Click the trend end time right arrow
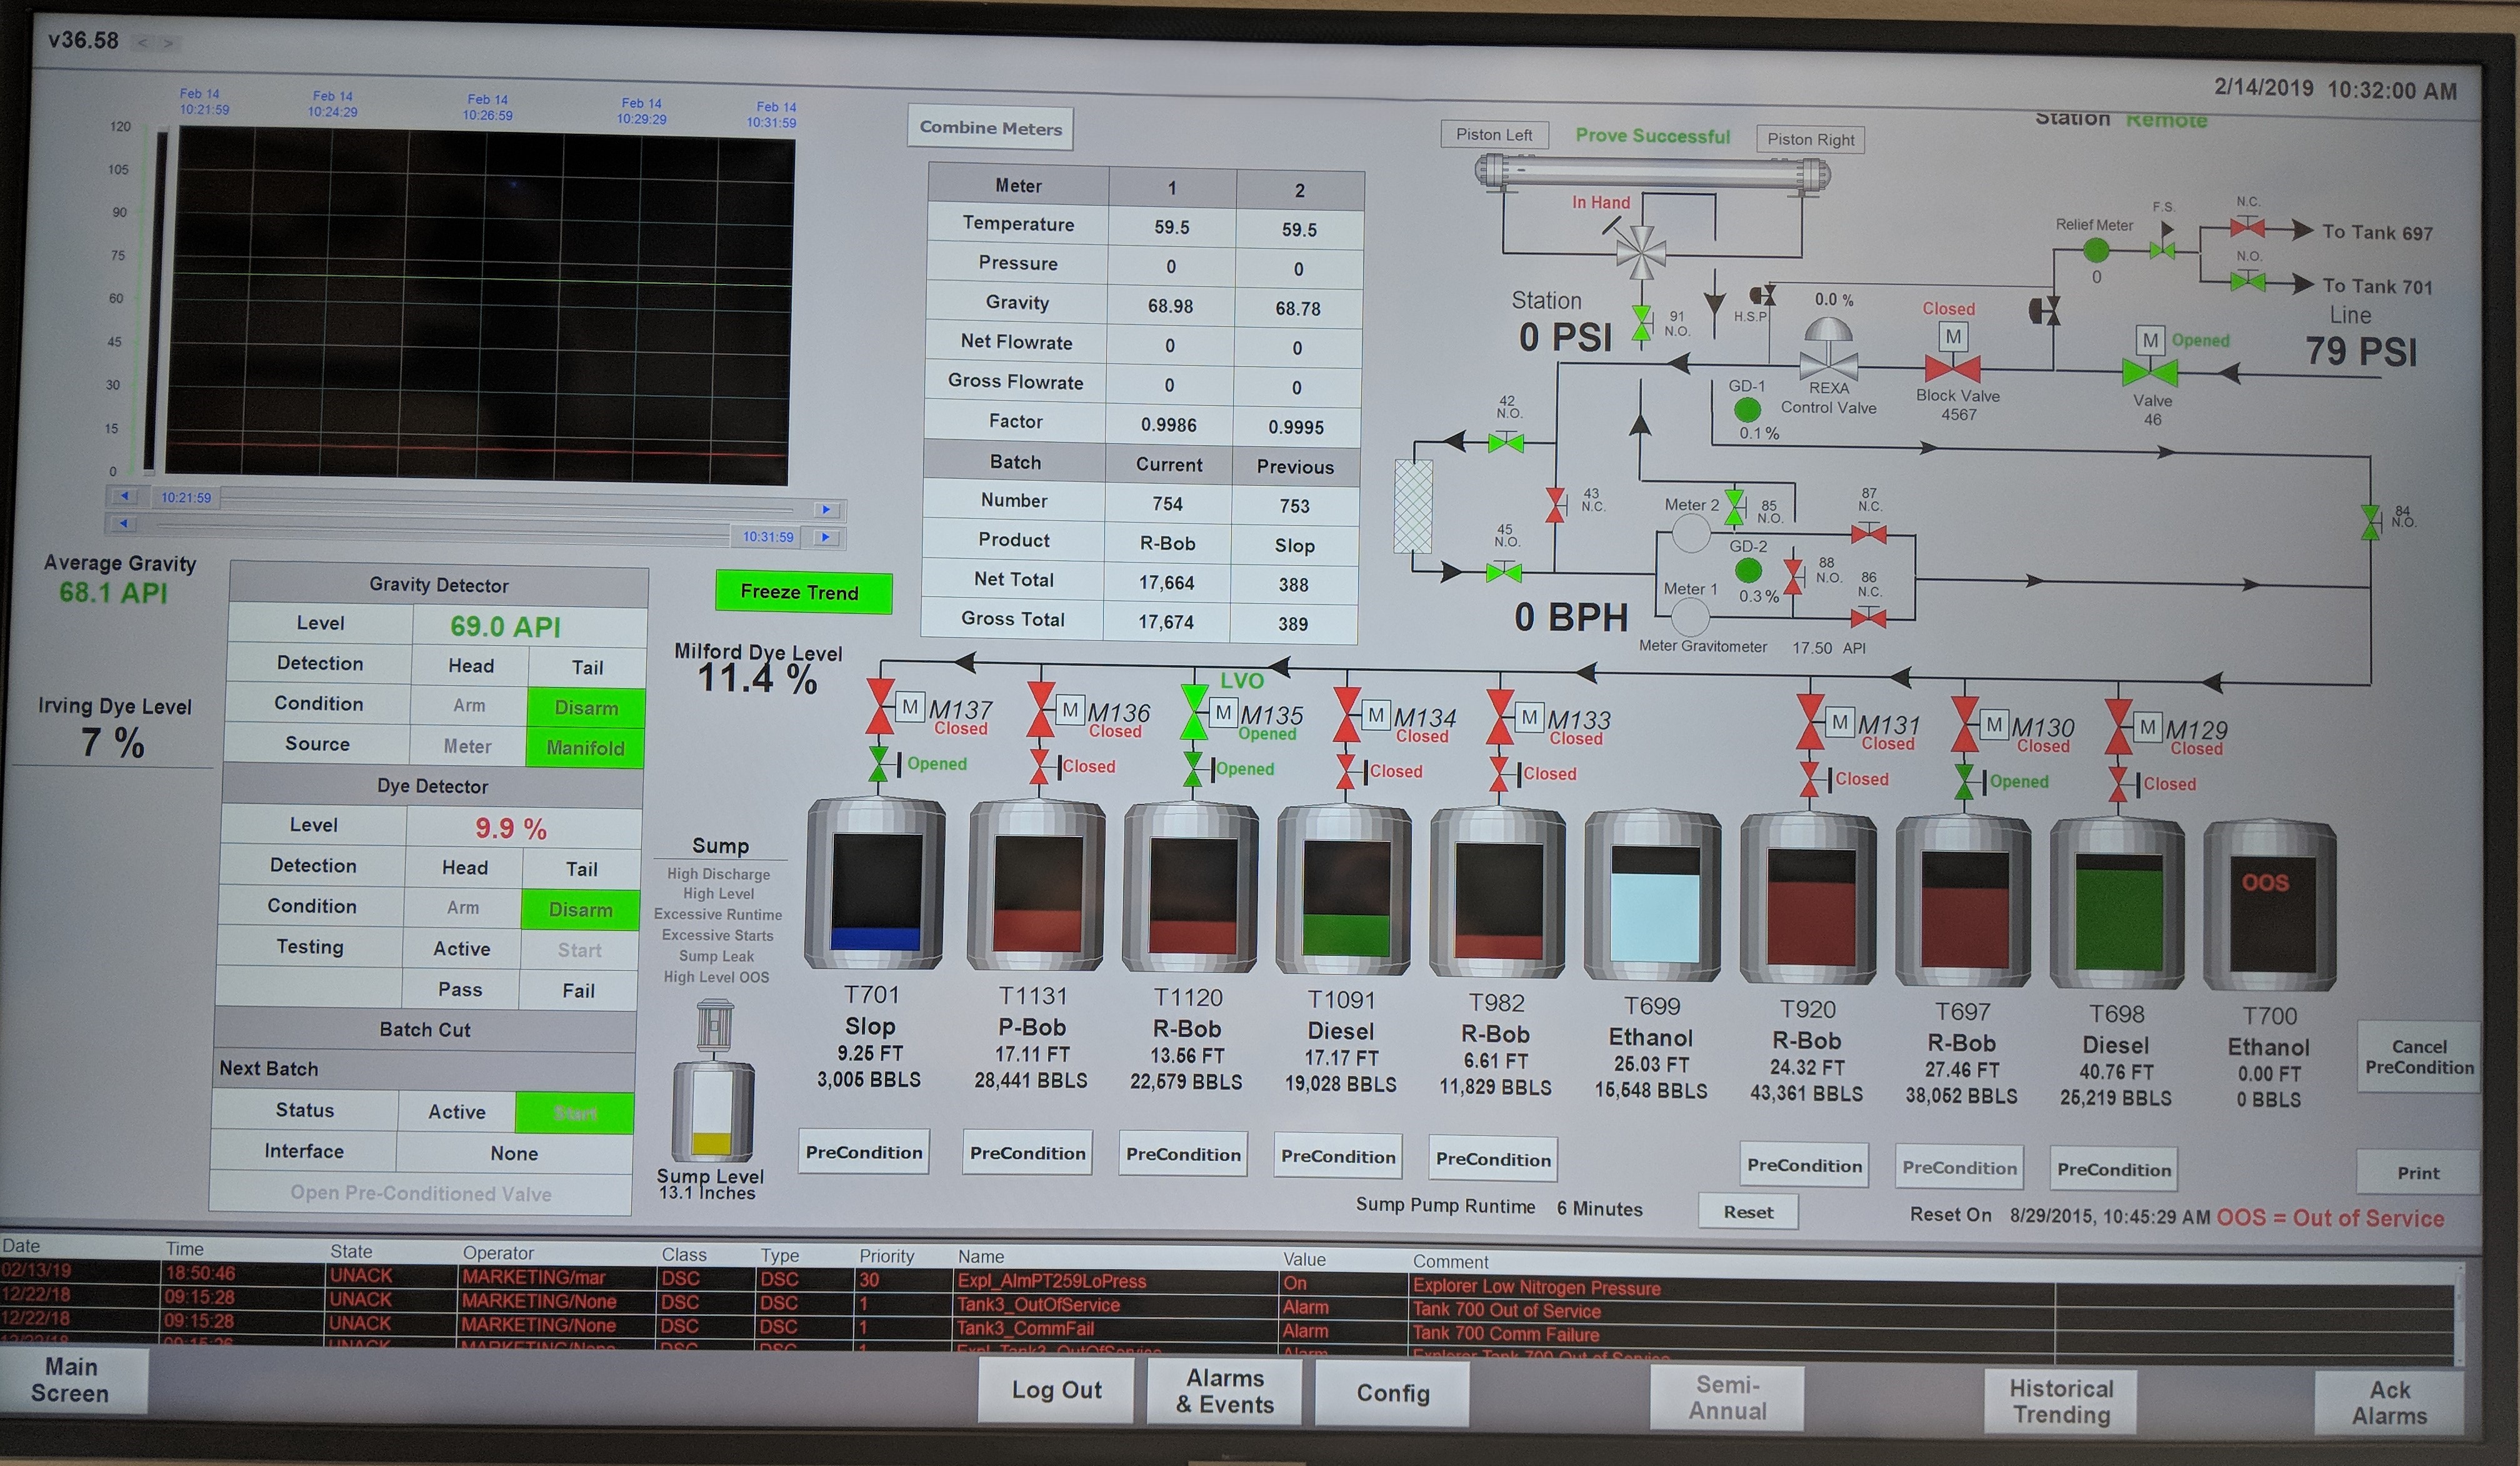The image size is (2520, 1466). click(x=826, y=537)
